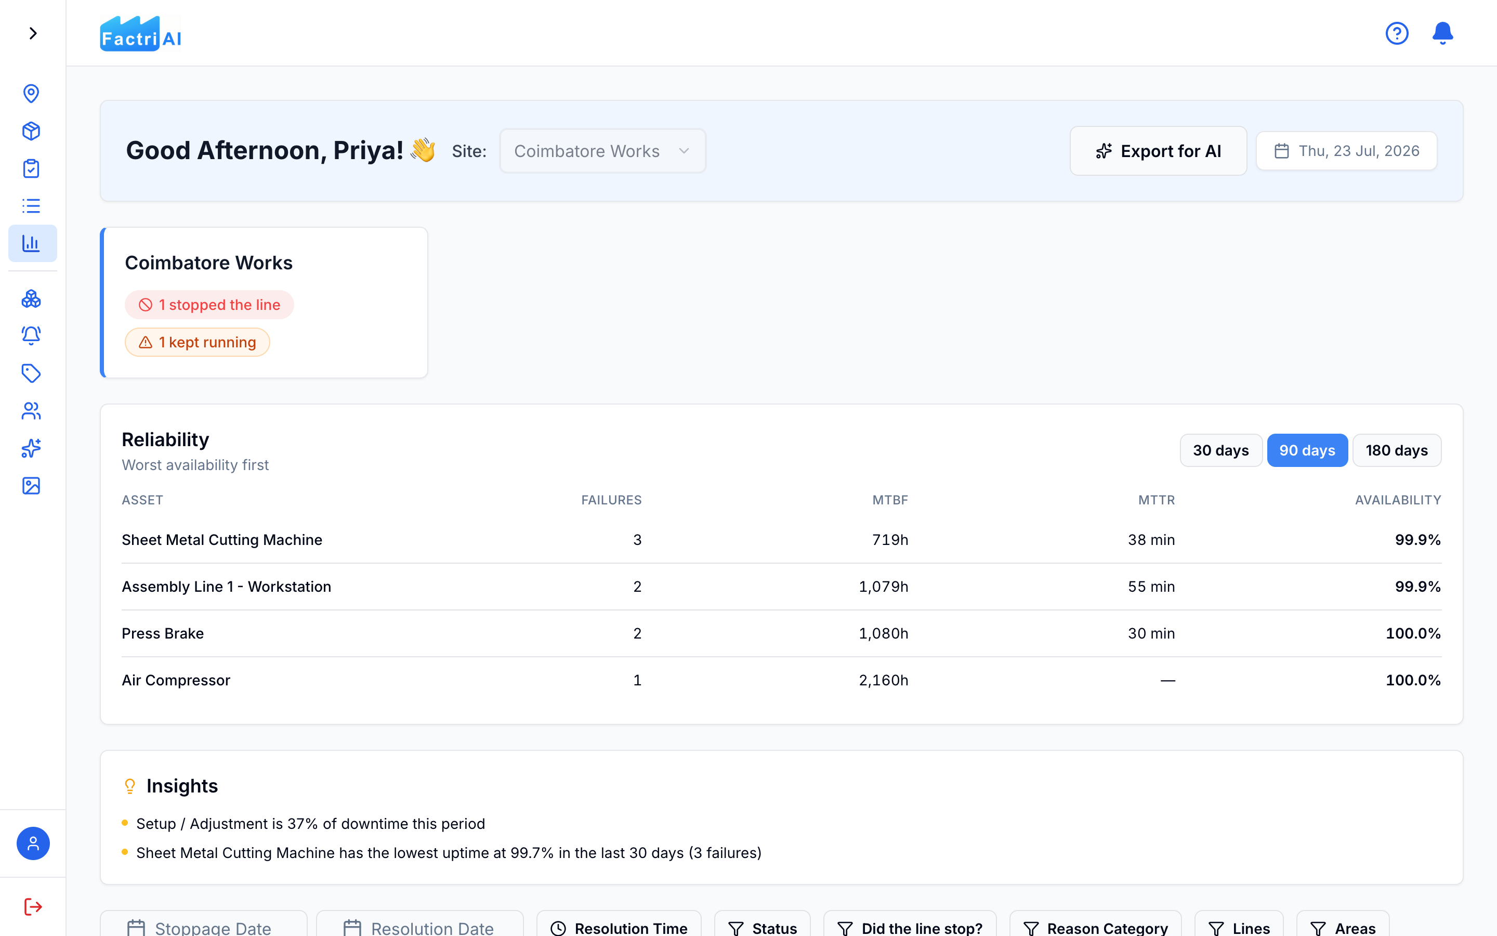The width and height of the screenshot is (1497, 936).
Task: Select the 90 days reliability range
Action: point(1307,450)
